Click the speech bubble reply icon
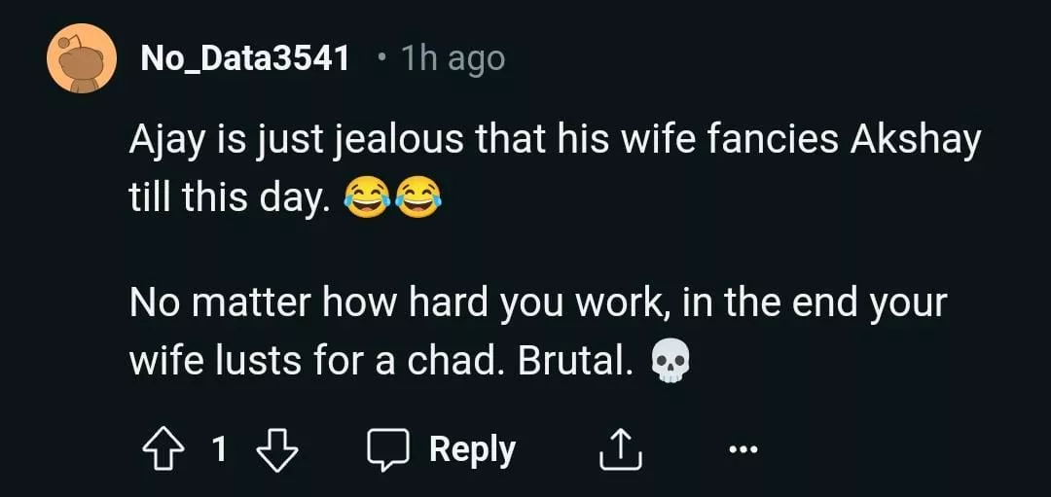 [x=387, y=449]
